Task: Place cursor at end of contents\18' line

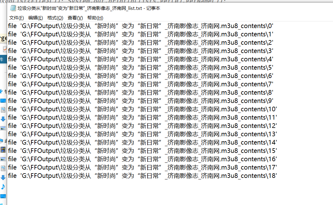Action: 277,176
